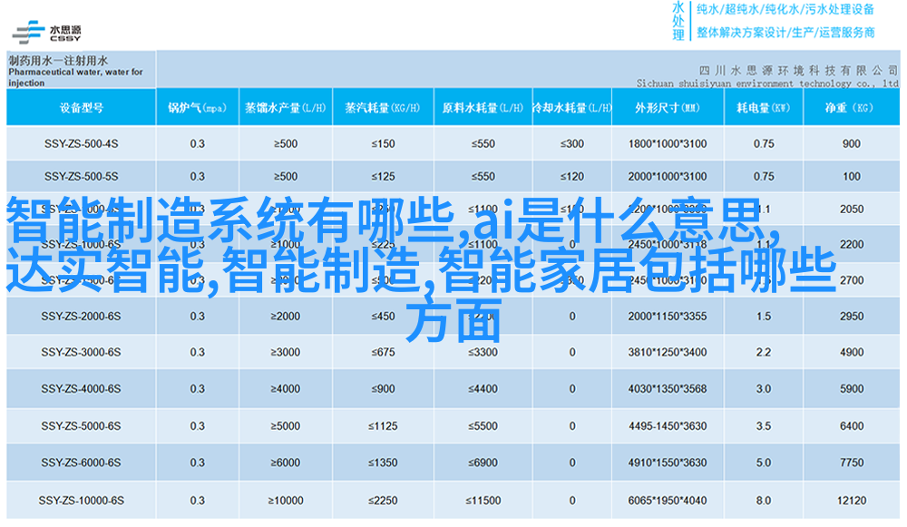Click the net weight 2950 cell
The image size is (907, 527).
click(852, 317)
